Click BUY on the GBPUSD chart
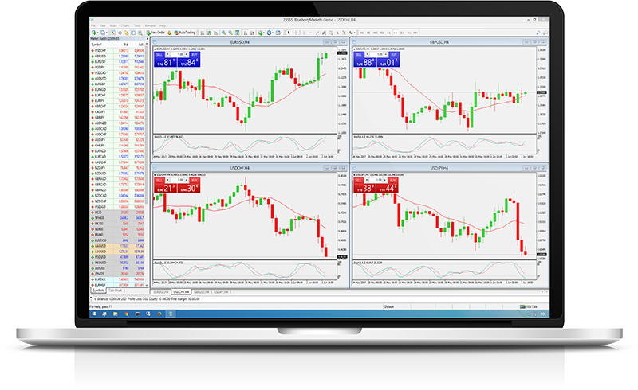The height and width of the screenshot is (390, 638). (x=393, y=56)
